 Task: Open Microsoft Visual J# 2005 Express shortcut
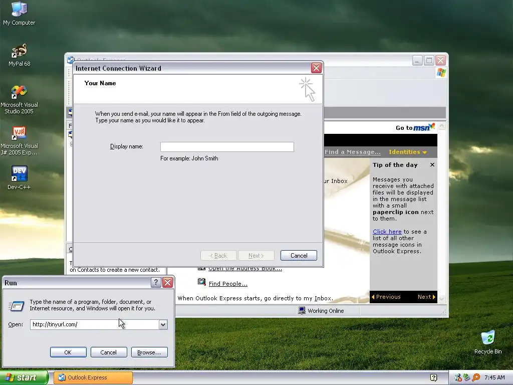point(19,140)
